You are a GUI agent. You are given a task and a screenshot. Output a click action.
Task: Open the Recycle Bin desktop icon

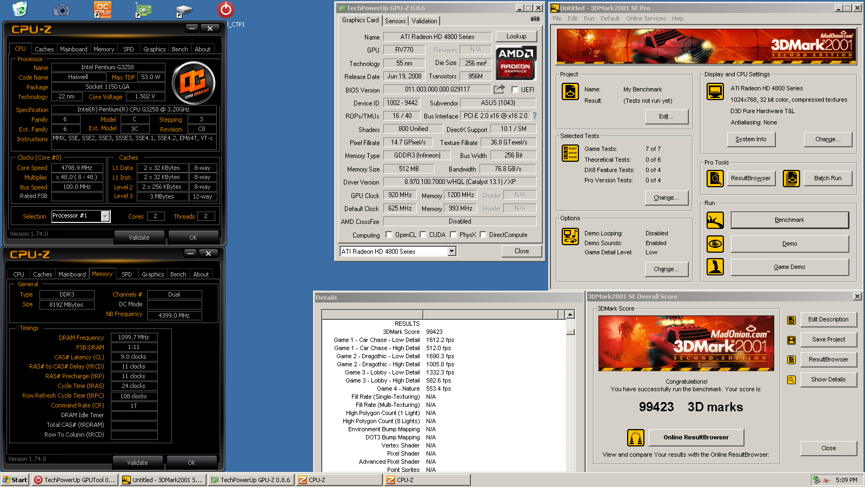click(19, 9)
